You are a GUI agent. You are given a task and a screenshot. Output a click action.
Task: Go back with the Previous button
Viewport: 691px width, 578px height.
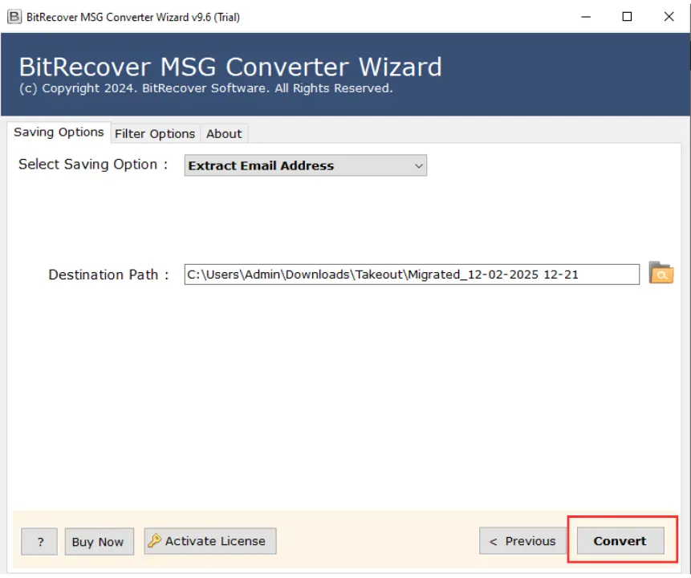point(522,541)
